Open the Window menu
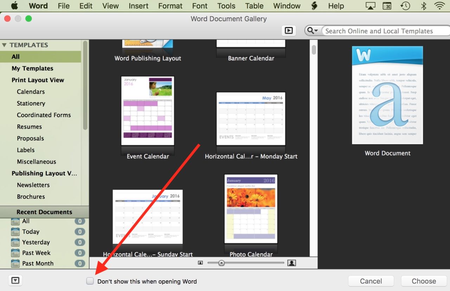 click(x=287, y=6)
